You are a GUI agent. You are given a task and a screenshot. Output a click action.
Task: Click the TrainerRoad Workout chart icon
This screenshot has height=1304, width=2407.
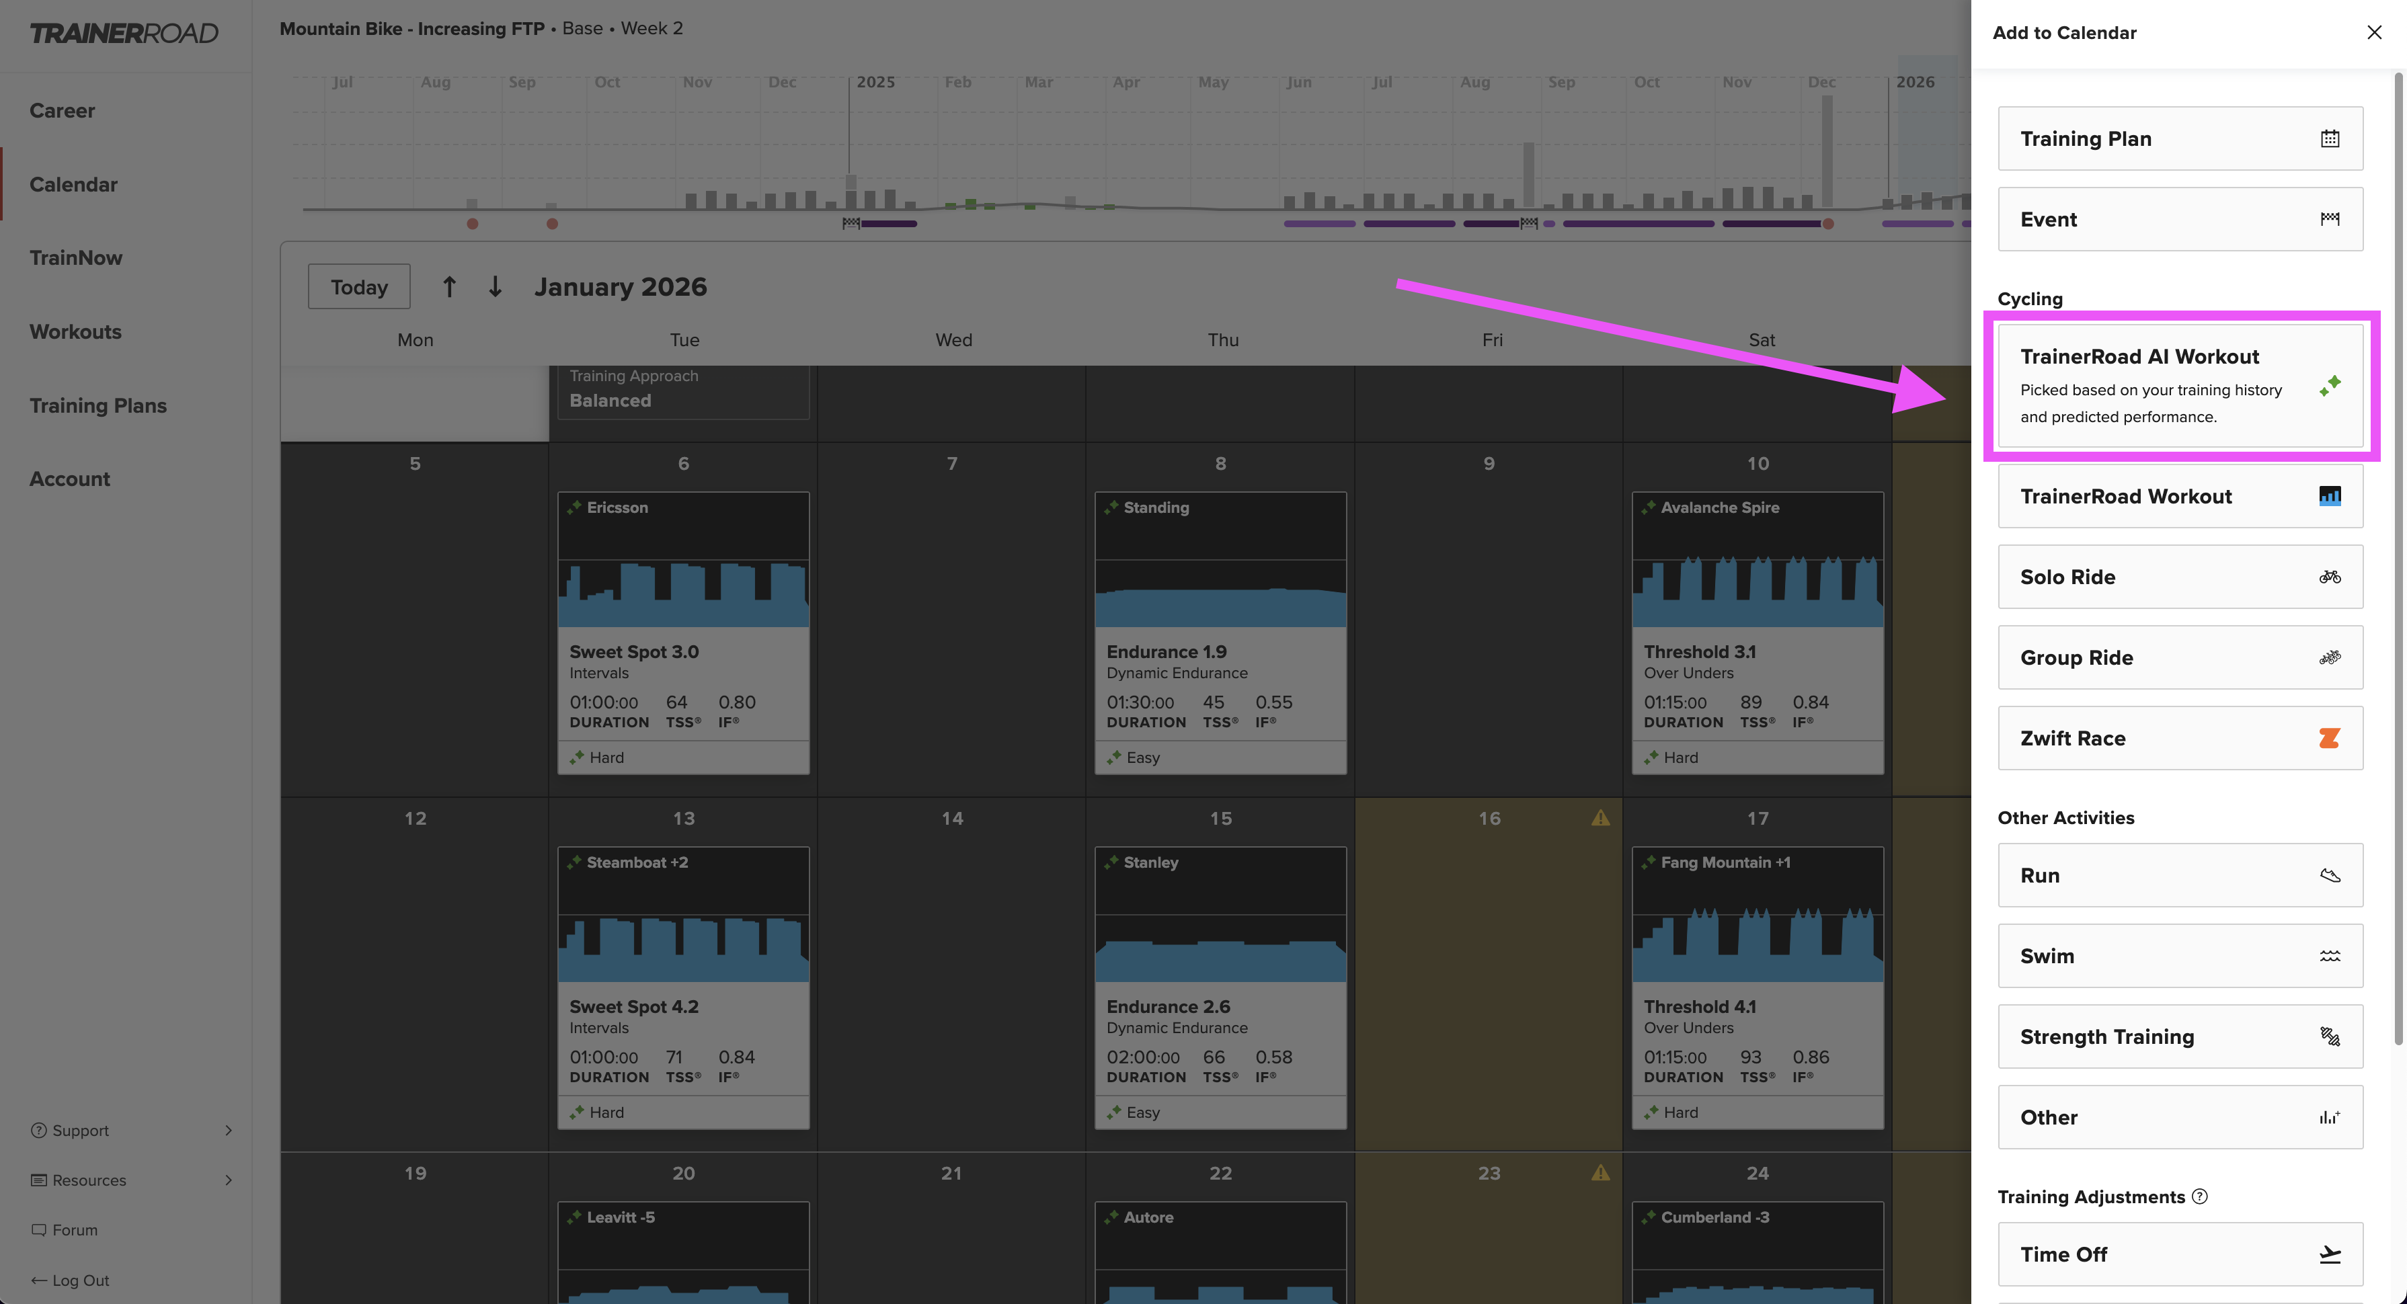coord(2330,496)
